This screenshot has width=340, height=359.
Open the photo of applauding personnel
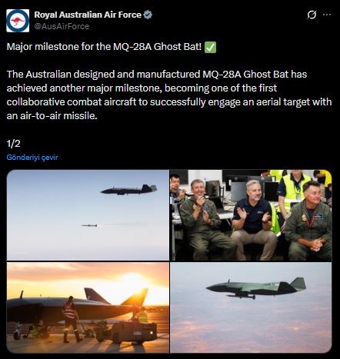click(251, 215)
